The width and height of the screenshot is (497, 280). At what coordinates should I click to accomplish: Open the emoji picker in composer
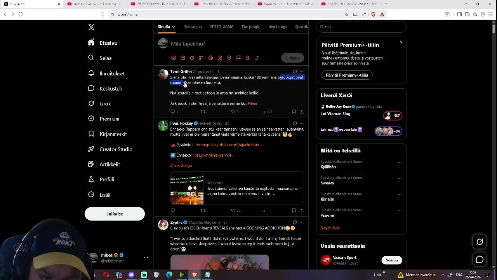[210, 58]
